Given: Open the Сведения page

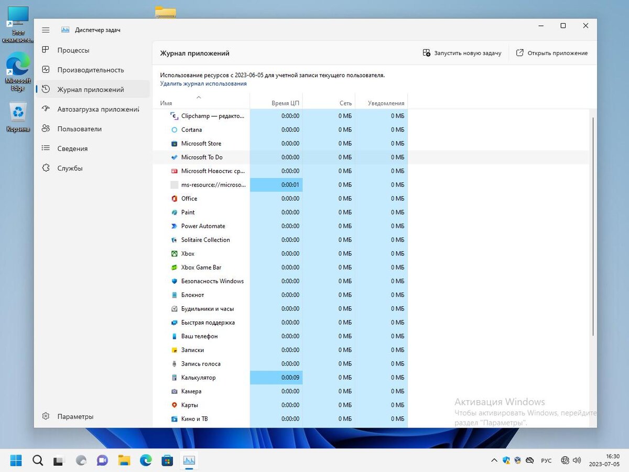Looking at the screenshot, I should (x=92, y=148).
